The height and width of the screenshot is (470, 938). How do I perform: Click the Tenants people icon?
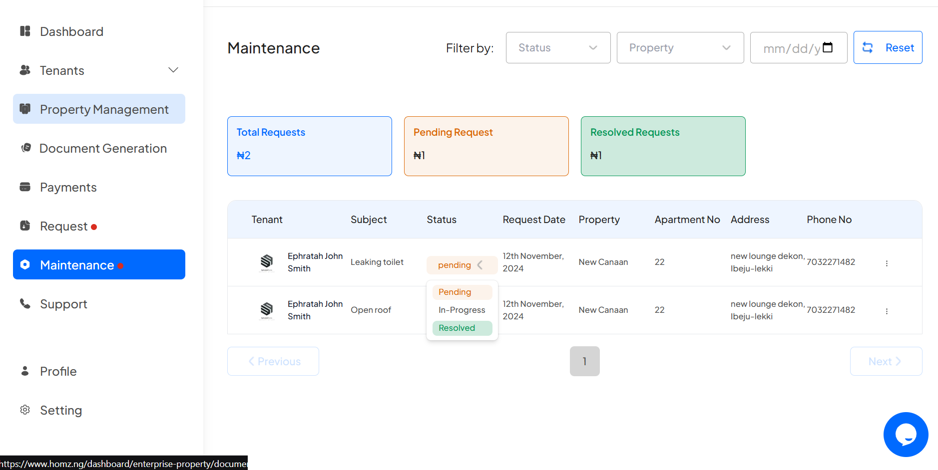25,70
